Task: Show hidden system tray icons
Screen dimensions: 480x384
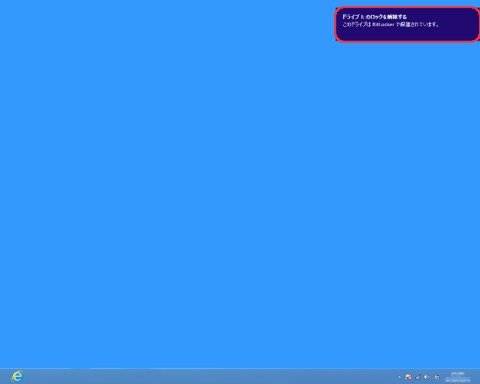Action: click(x=399, y=377)
